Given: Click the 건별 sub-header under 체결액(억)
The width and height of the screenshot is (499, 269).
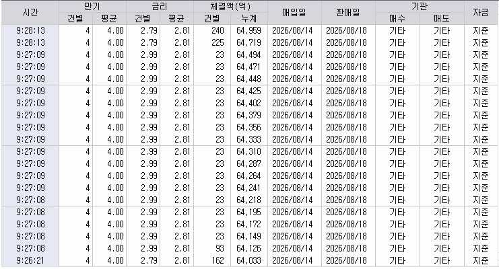Looking at the screenshot, I should (212, 18).
